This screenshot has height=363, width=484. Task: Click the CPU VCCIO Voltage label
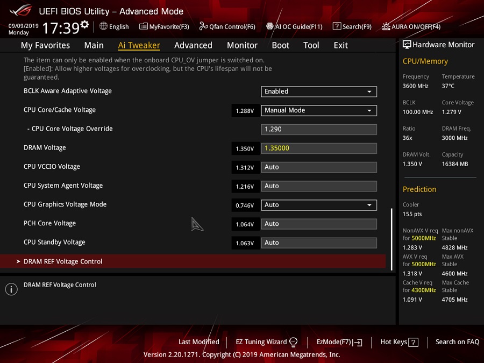(x=52, y=167)
